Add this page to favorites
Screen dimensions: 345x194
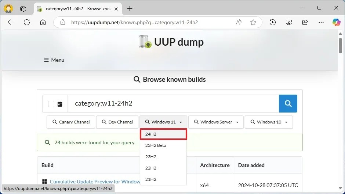pos(253,22)
